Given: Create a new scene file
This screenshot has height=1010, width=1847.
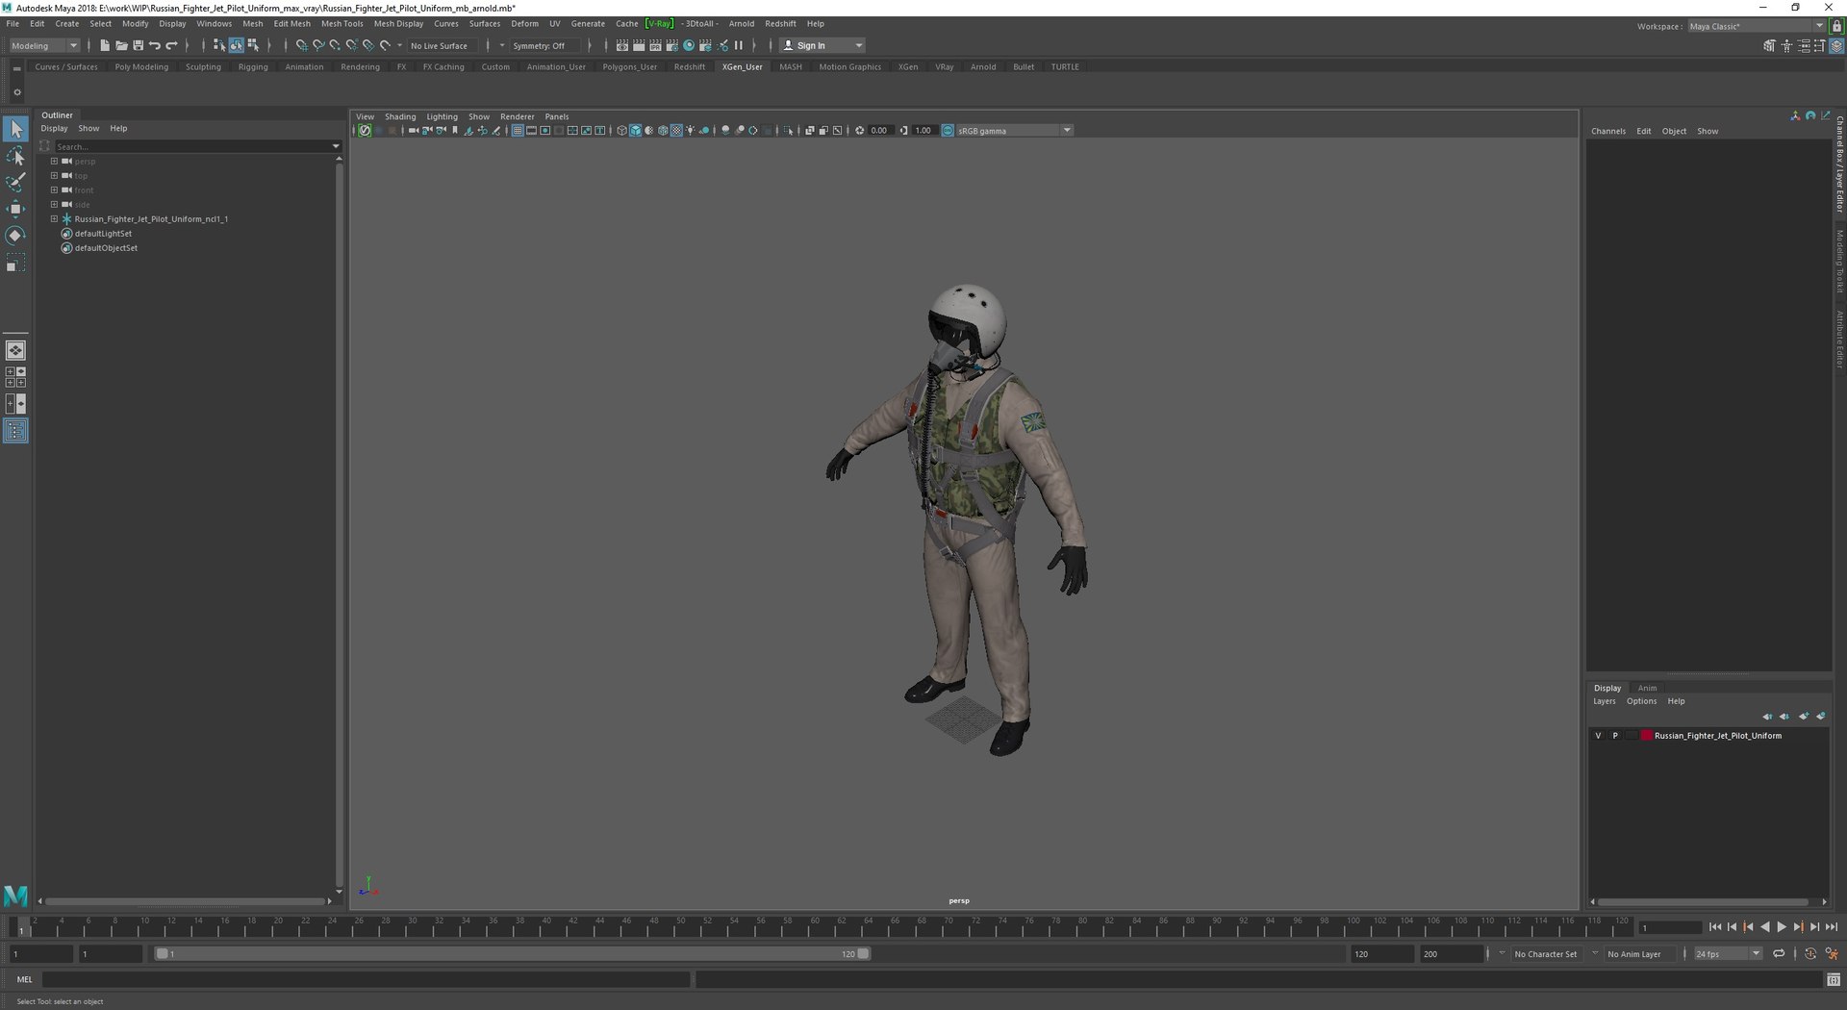Looking at the screenshot, I should (x=105, y=45).
